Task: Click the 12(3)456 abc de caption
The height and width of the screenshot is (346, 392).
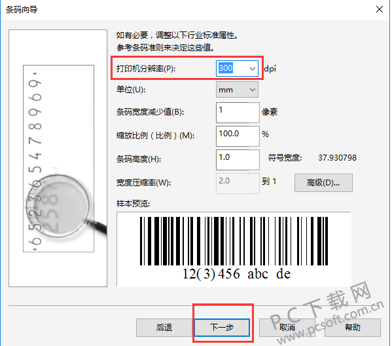Action: (x=236, y=274)
